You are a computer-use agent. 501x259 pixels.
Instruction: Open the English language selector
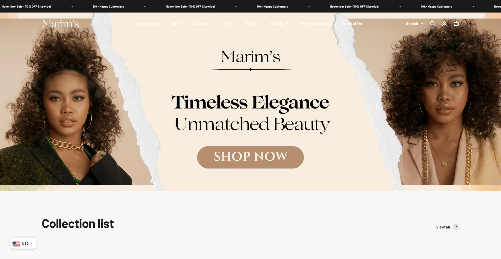(414, 24)
